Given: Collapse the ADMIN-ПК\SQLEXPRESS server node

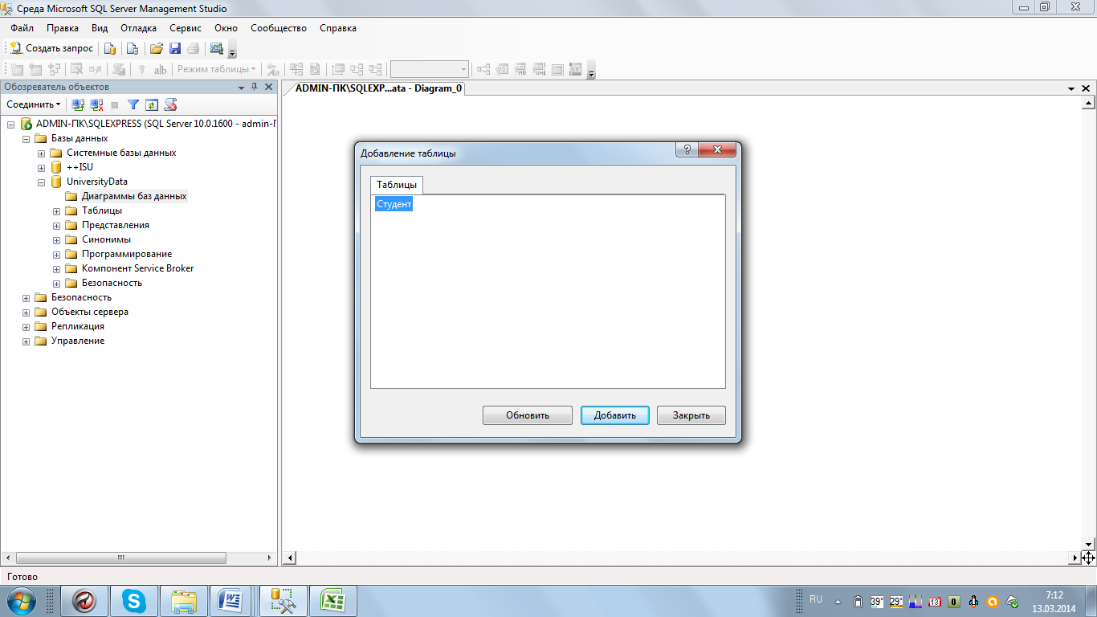Looking at the screenshot, I should 11,124.
